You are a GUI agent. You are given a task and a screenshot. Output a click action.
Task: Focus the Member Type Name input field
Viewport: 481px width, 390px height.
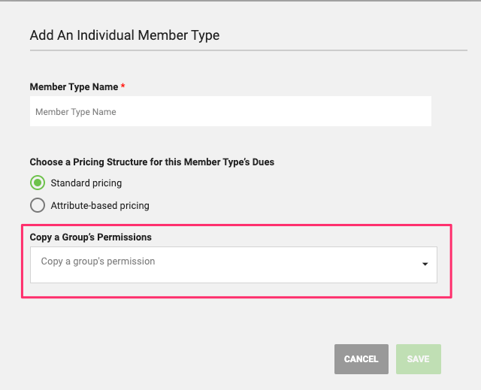click(231, 111)
